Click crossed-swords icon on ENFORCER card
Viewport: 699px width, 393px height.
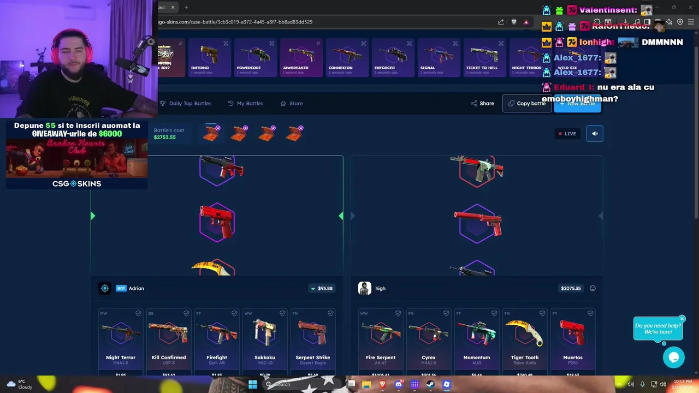(410, 43)
